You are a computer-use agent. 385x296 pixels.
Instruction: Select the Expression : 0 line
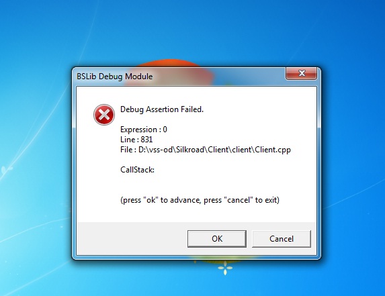click(x=144, y=130)
